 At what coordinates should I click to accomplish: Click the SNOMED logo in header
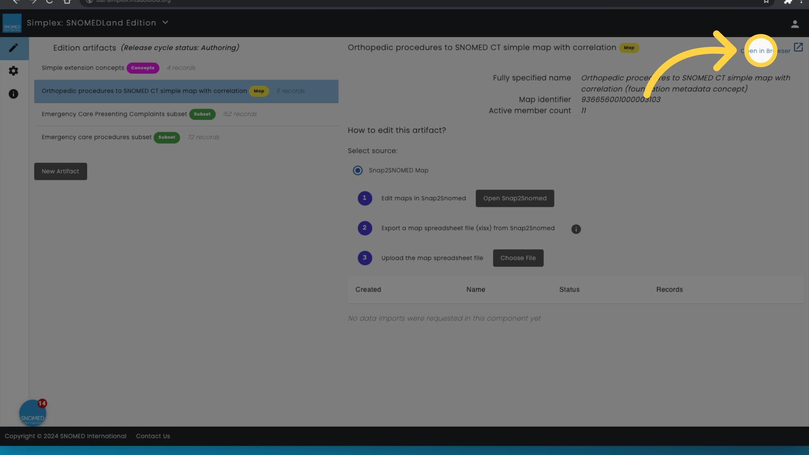(12, 23)
